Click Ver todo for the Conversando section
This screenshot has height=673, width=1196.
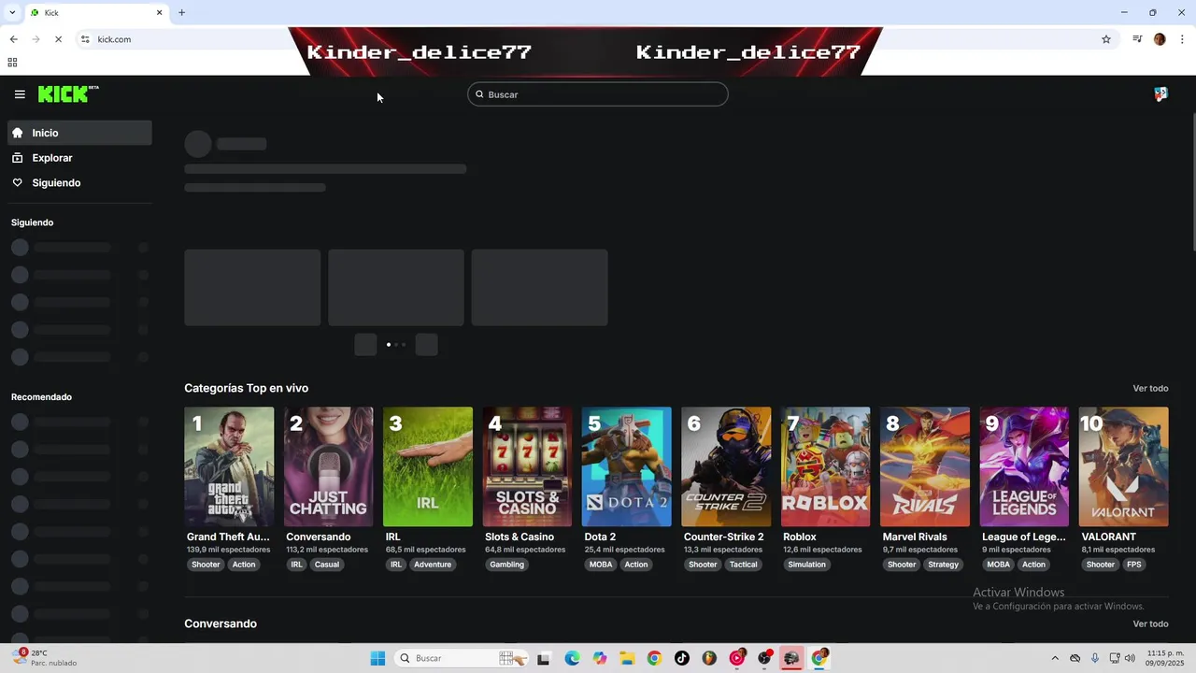[1150, 623]
